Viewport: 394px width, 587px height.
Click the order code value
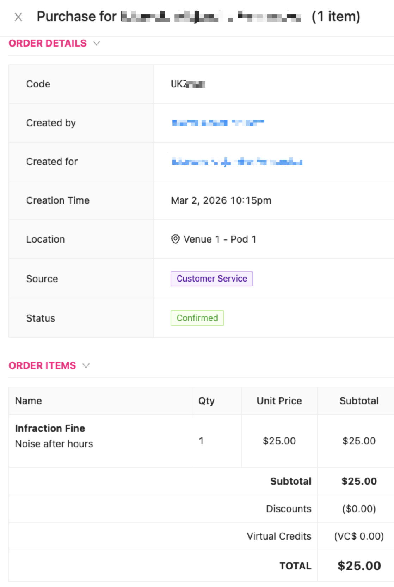(x=188, y=84)
